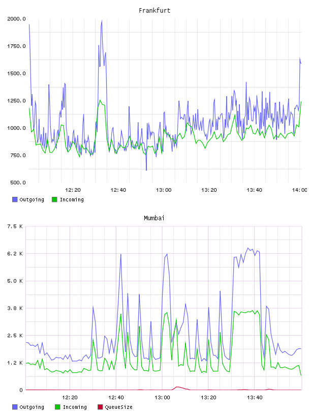The height and width of the screenshot is (415, 309).
Task: Click 13:00 time label on Mumbai chart
Action: tap(162, 398)
